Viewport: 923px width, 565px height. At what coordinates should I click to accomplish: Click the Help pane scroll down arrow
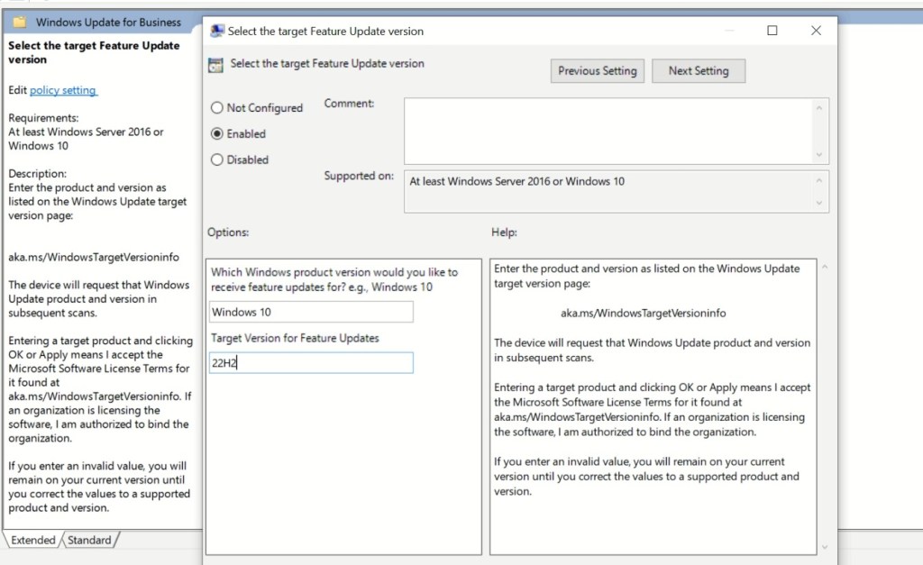coord(825,547)
